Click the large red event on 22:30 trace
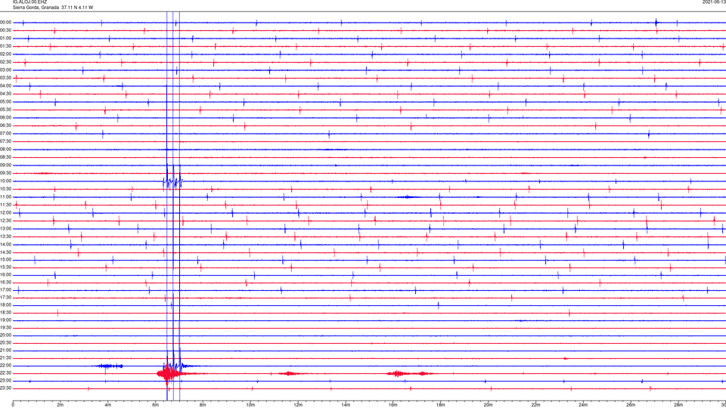This screenshot has width=726, height=408. [168, 373]
